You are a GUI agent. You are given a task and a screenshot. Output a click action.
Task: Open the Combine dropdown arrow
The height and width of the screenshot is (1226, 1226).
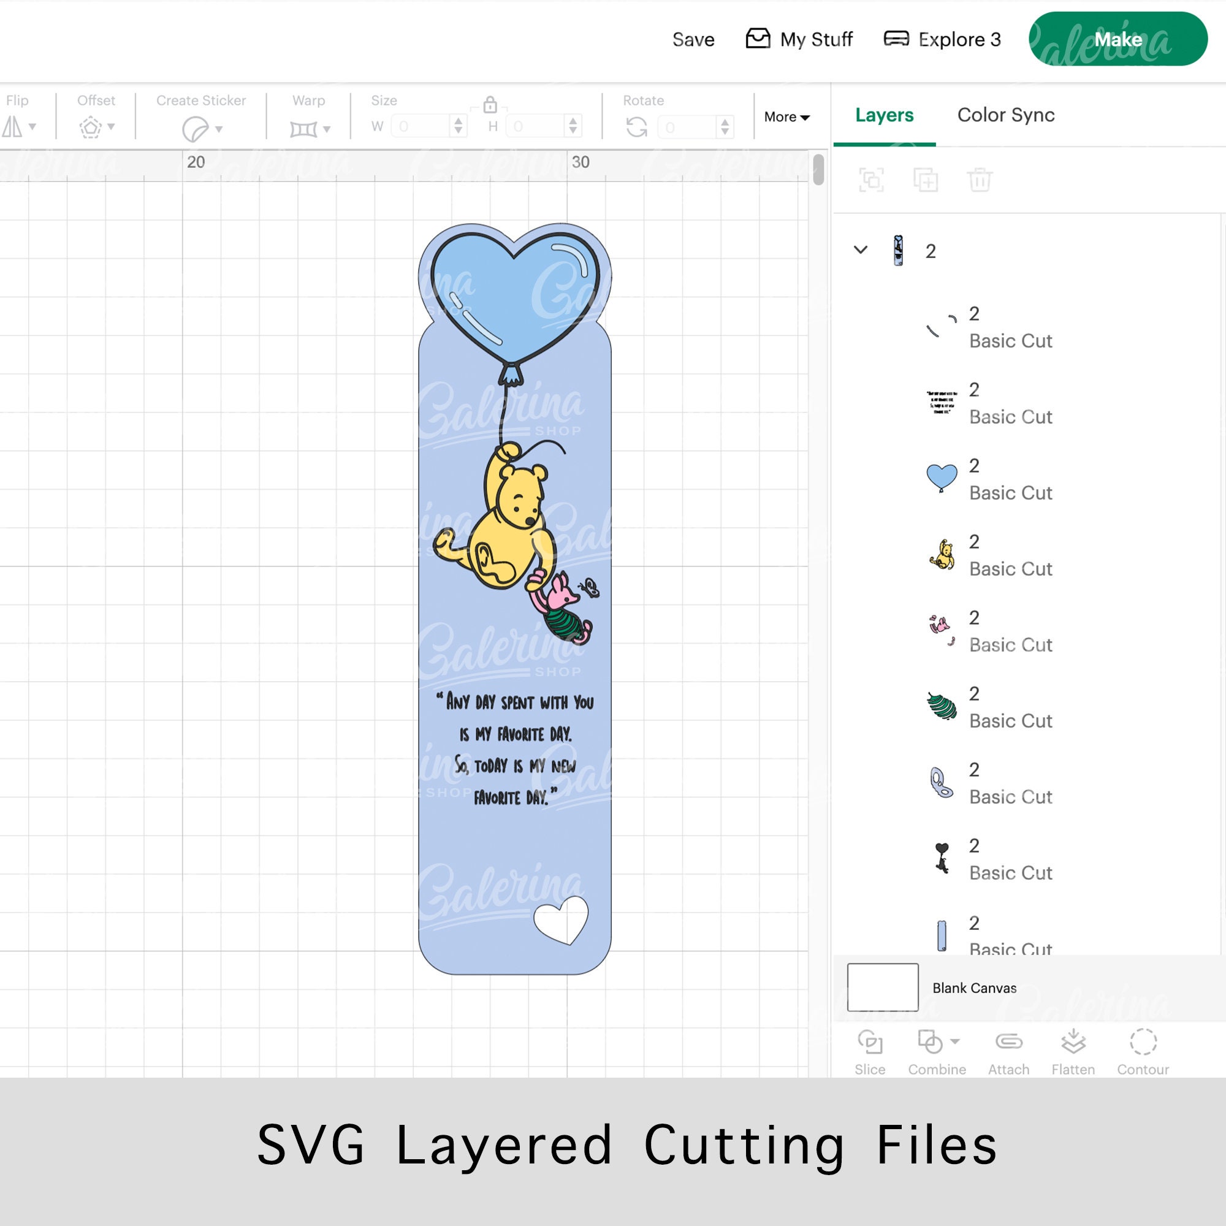(x=955, y=1041)
